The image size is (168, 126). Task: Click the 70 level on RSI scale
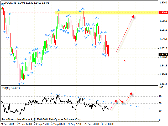160,97
